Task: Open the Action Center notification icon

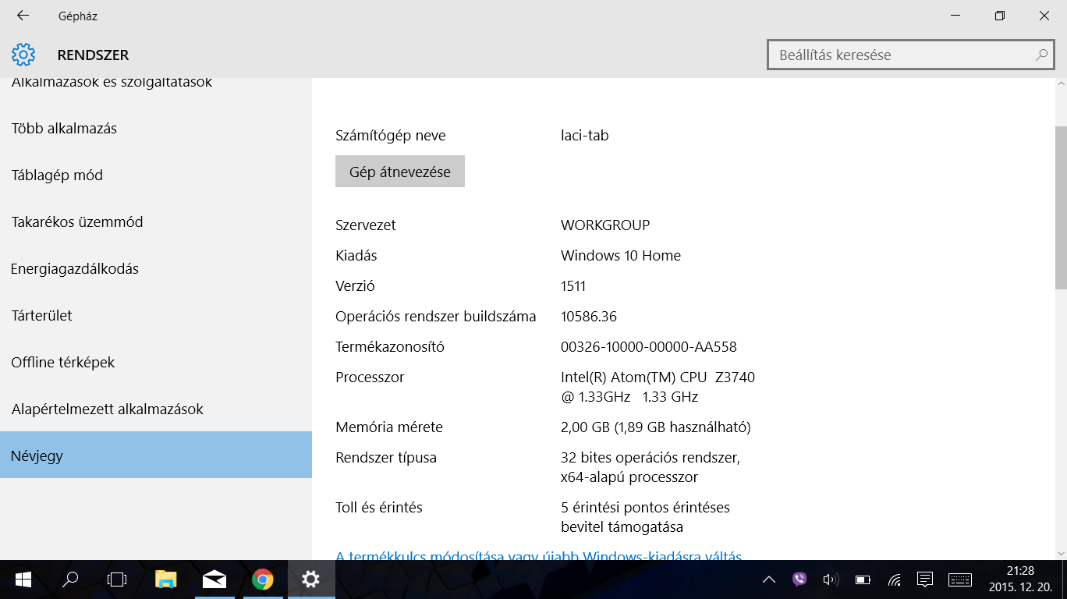Action: click(925, 580)
